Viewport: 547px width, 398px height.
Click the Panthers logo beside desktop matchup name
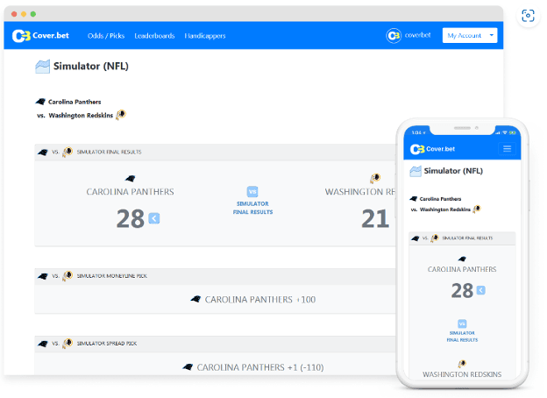point(41,102)
